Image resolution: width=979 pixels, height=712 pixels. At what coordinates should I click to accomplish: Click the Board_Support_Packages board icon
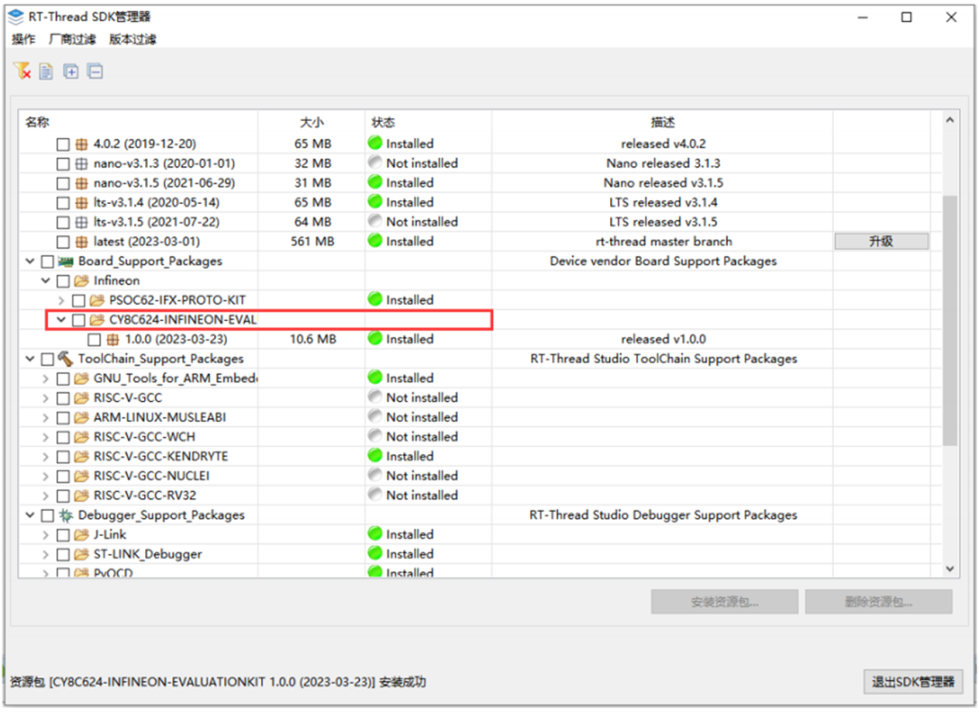pos(65,261)
